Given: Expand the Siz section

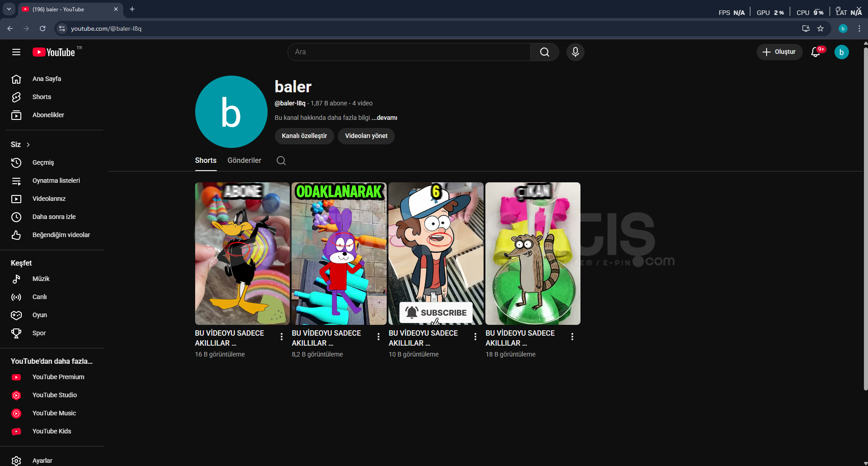Looking at the screenshot, I should click(x=20, y=144).
